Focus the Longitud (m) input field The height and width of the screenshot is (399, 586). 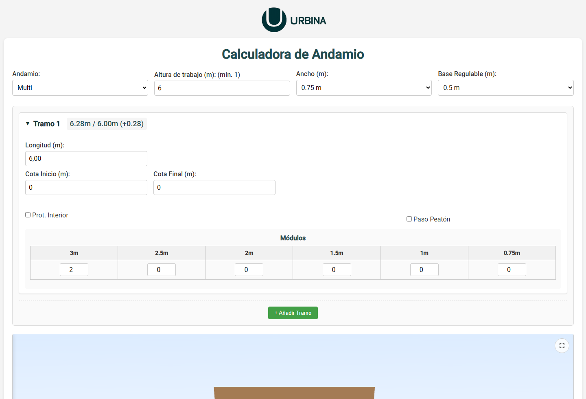[x=86, y=159]
